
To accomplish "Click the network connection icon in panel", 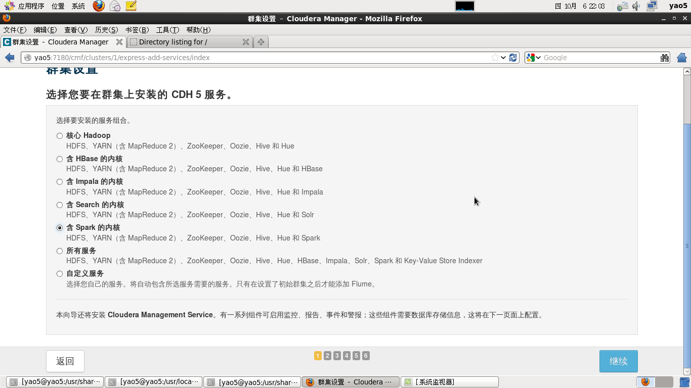I will [x=652, y=6].
